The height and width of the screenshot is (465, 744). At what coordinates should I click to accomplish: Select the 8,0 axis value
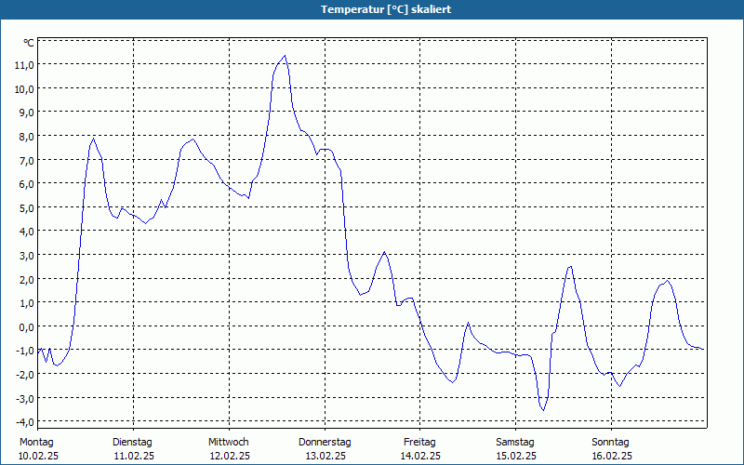click(x=26, y=136)
